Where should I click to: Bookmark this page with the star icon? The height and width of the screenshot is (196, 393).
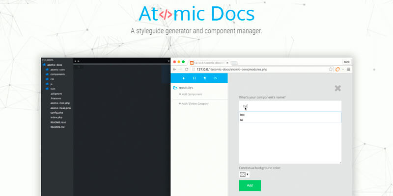click(x=331, y=69)
